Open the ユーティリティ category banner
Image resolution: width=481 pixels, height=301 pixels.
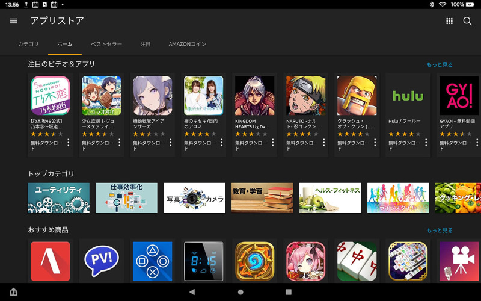click(58, 198)
